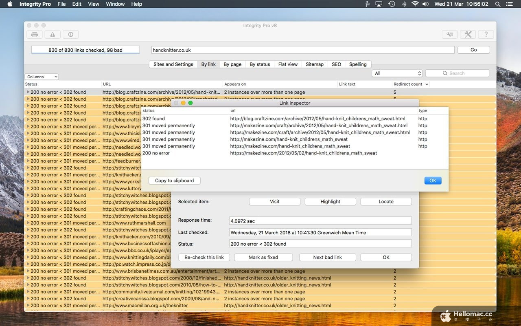This screenshot has width=521, height=326.
Task: Click the Bluetooth menu bar icon
Action: [x=404, y=4]
